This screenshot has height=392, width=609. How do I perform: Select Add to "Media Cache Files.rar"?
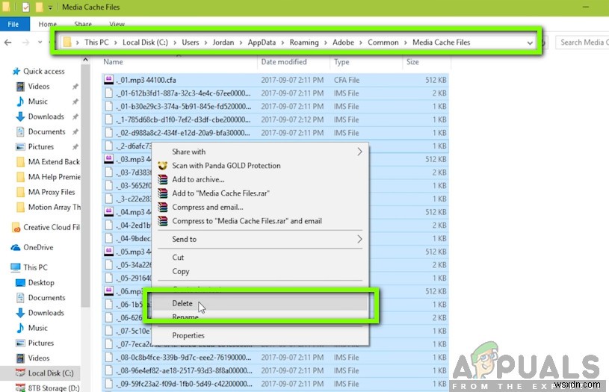pyautogui.click(x=260, y=193)
